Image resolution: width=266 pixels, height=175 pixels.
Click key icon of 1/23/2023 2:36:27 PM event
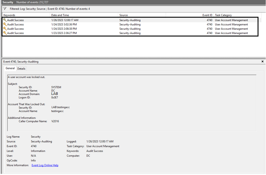(5, 33)
